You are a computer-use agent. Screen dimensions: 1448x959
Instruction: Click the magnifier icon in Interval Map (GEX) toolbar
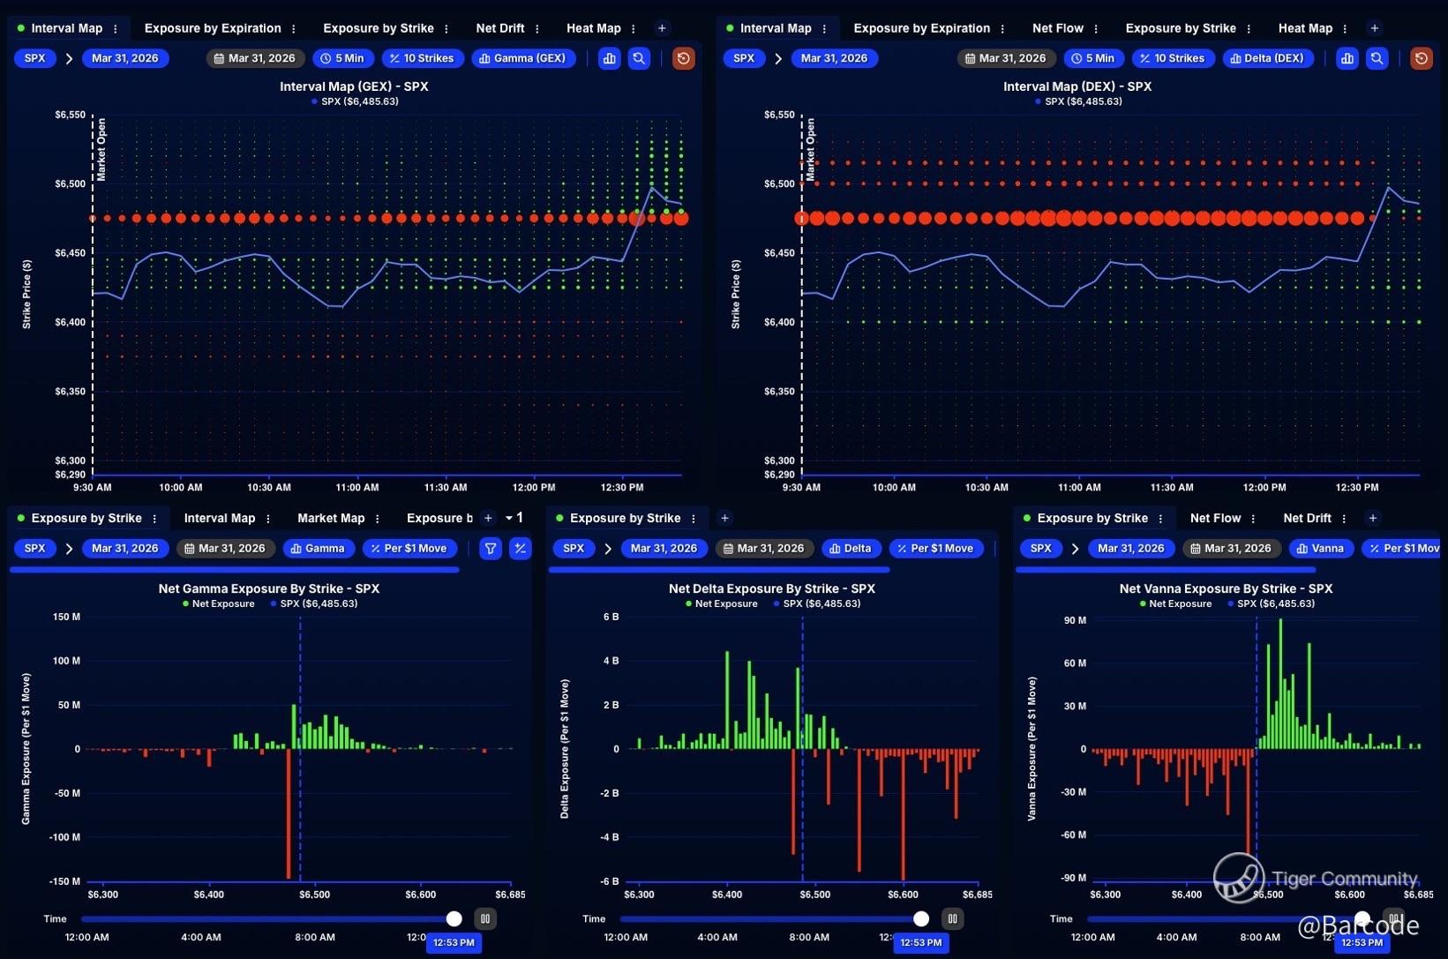point(640,58)
